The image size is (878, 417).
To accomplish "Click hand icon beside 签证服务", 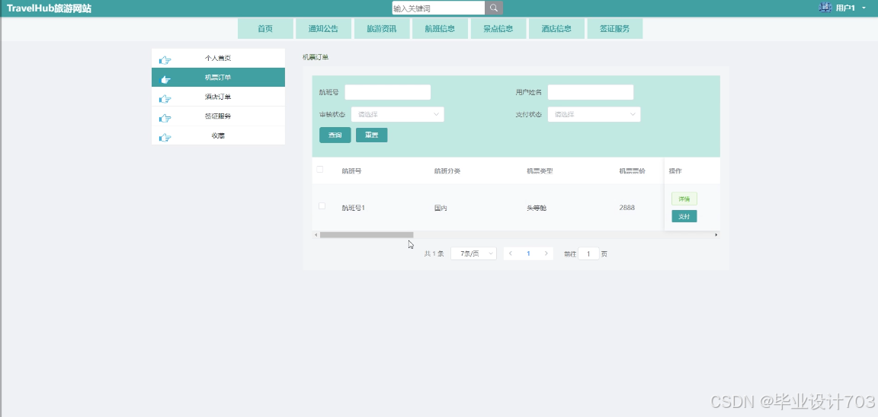I will [x=165, y=118].
